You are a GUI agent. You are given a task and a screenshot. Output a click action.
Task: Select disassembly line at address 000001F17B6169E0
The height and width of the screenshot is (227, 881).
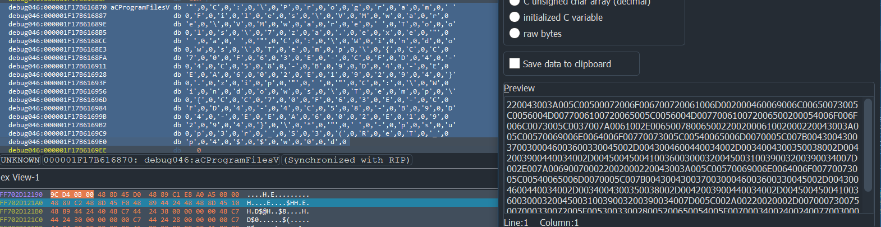[248, 142]
